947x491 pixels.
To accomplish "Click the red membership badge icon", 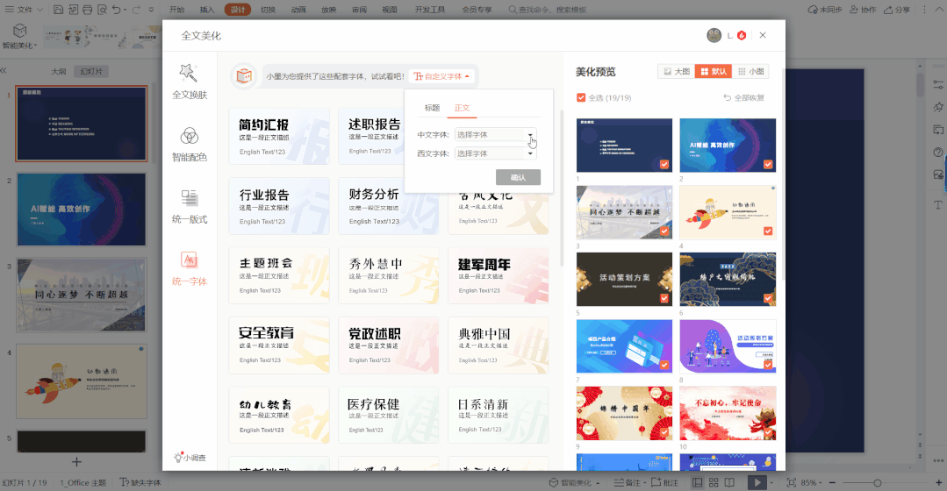I will tap(742, 36).
